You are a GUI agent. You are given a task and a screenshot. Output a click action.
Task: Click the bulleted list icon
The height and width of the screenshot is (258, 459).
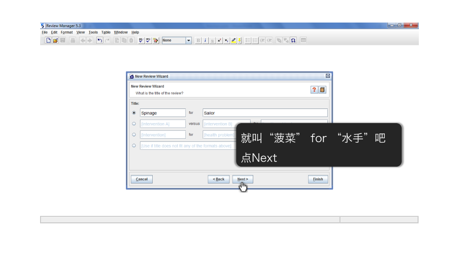click(x=248, y=40)
